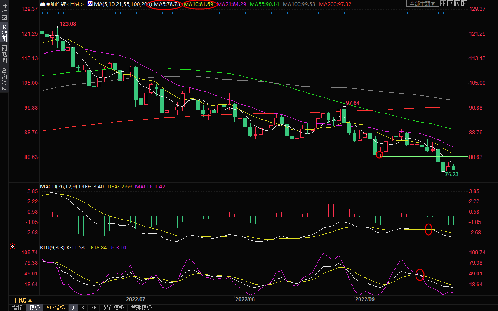Toggle the J template button
The width and height of the screenshot is (498, 311).
click(x=73, y=308)
